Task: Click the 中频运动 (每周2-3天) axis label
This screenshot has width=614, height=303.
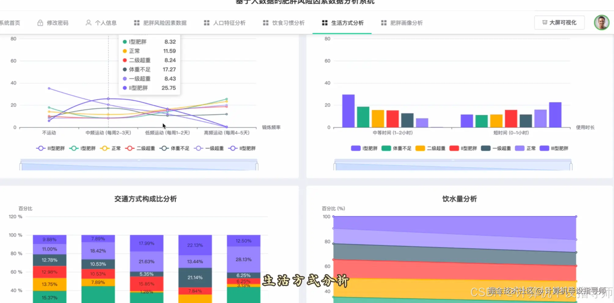Action: pyautogui.click(x=108, y=133)
